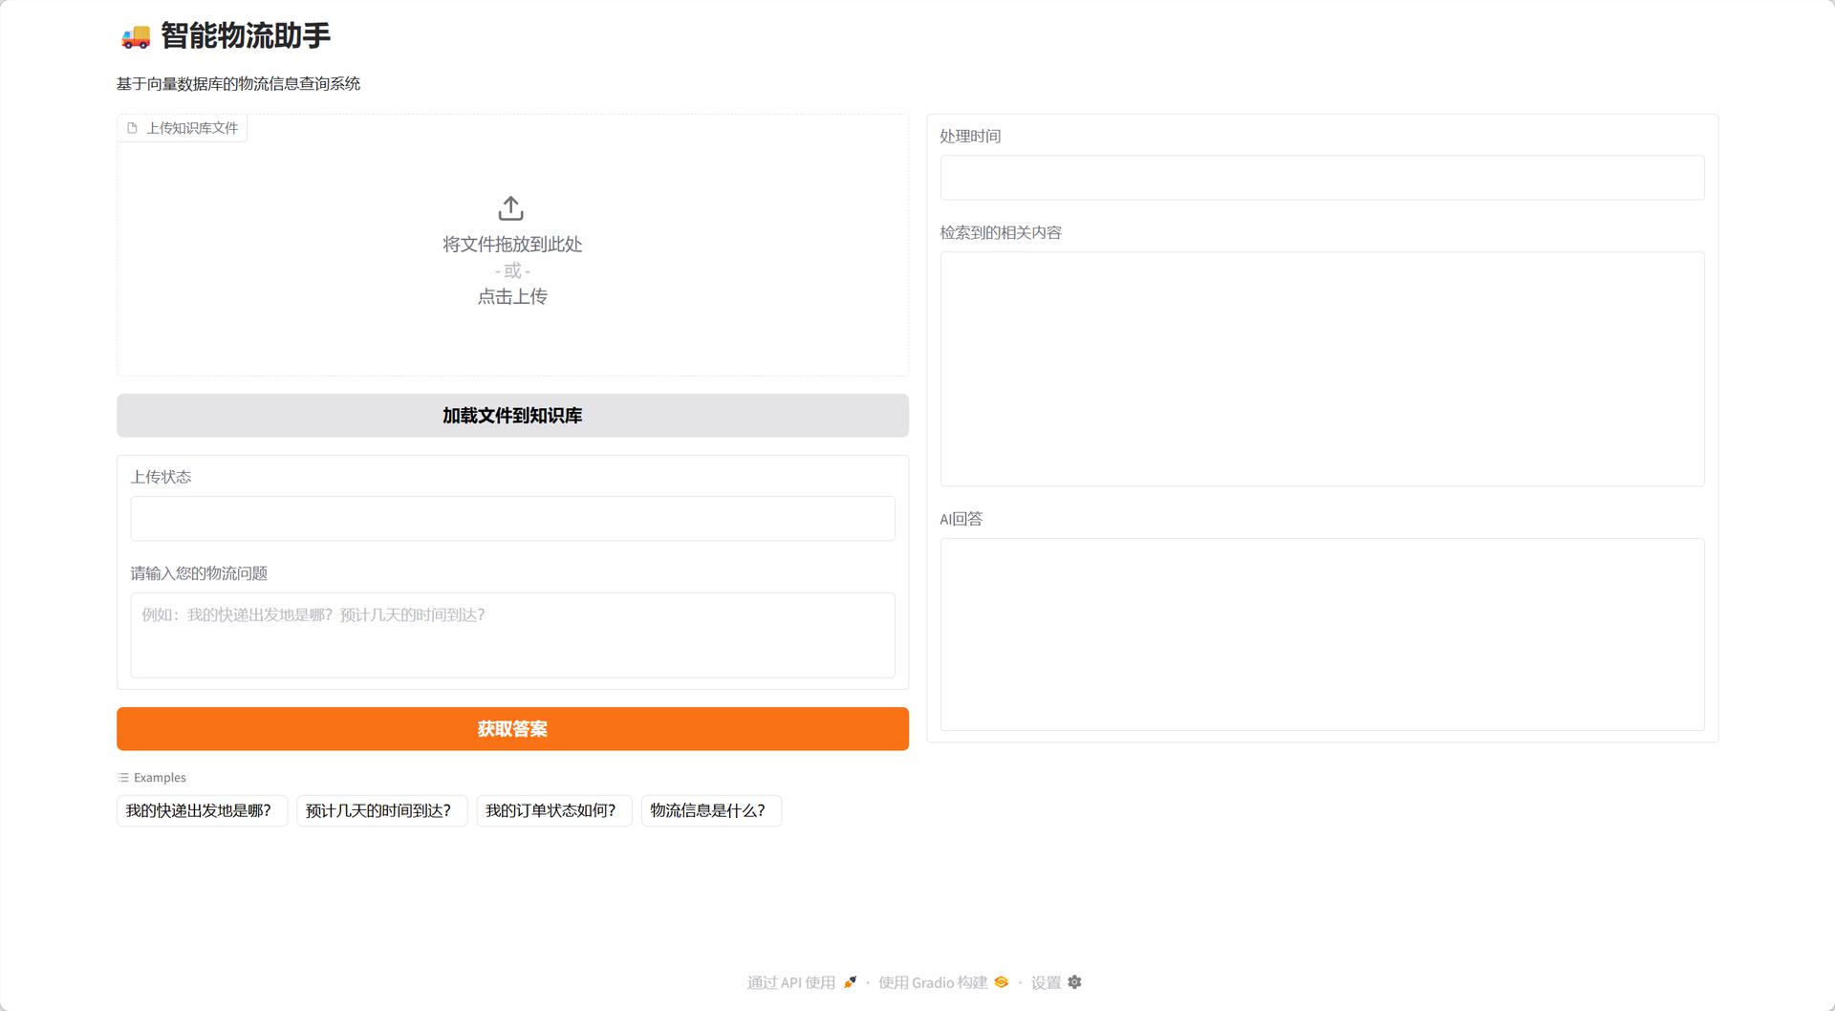Click the 检索到的相关内容 text area

1322,369
